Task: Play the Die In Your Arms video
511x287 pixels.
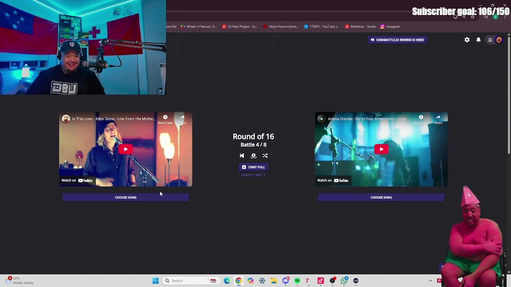Action: (381, 149)
